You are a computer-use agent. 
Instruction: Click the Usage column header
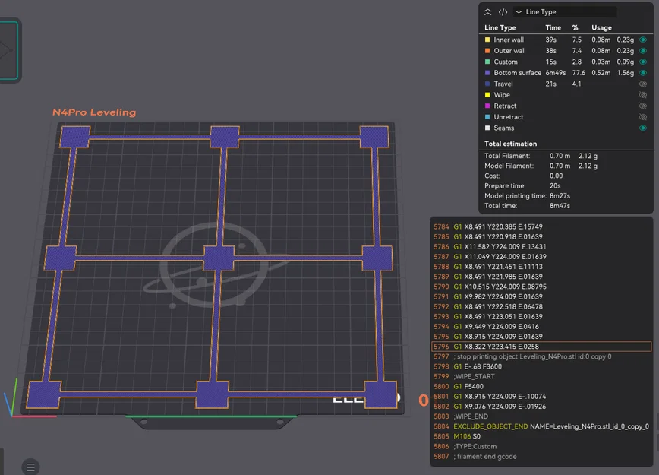click(x=601, y=27)
